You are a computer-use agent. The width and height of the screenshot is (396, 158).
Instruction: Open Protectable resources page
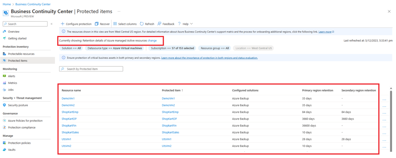pos(21,54)
